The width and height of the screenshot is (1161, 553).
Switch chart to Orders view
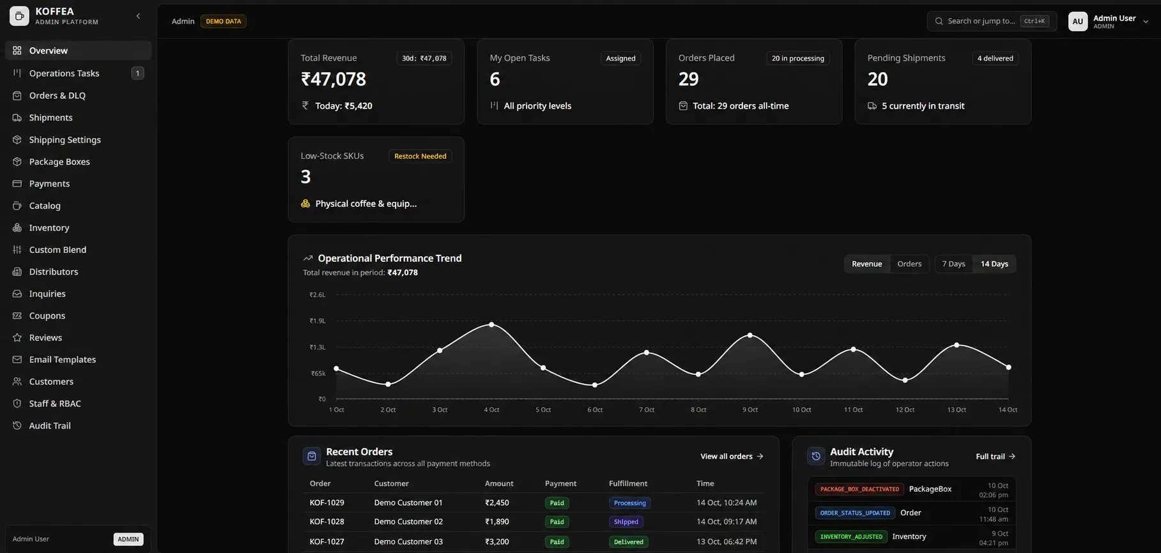[909, 264]
